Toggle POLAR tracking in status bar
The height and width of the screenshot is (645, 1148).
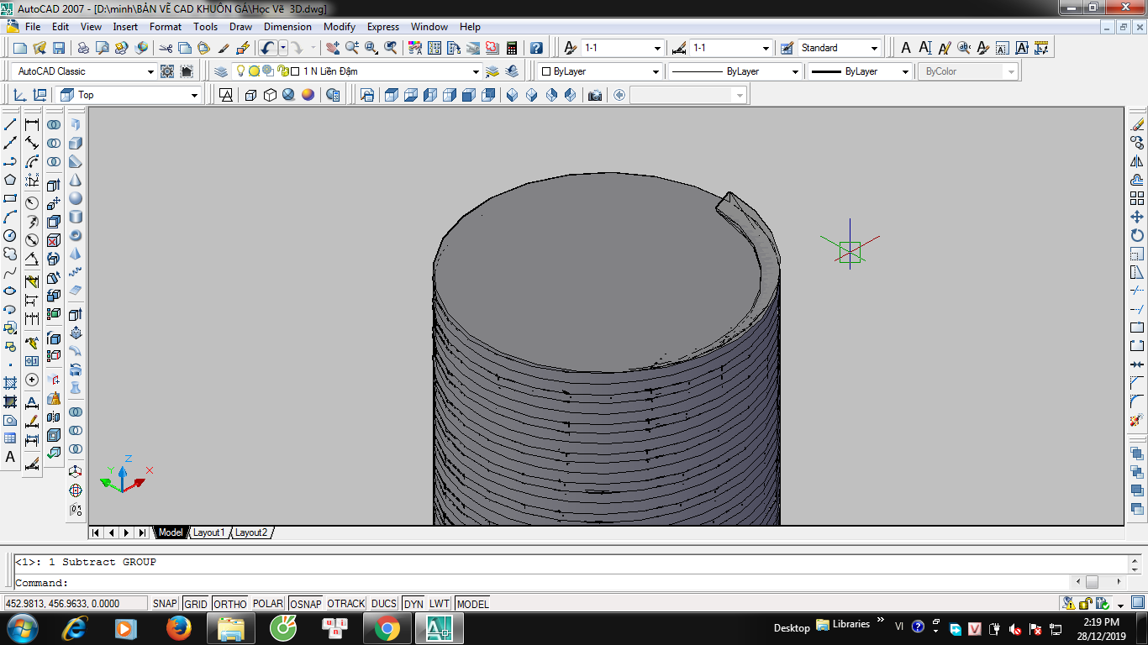point(268,604)
